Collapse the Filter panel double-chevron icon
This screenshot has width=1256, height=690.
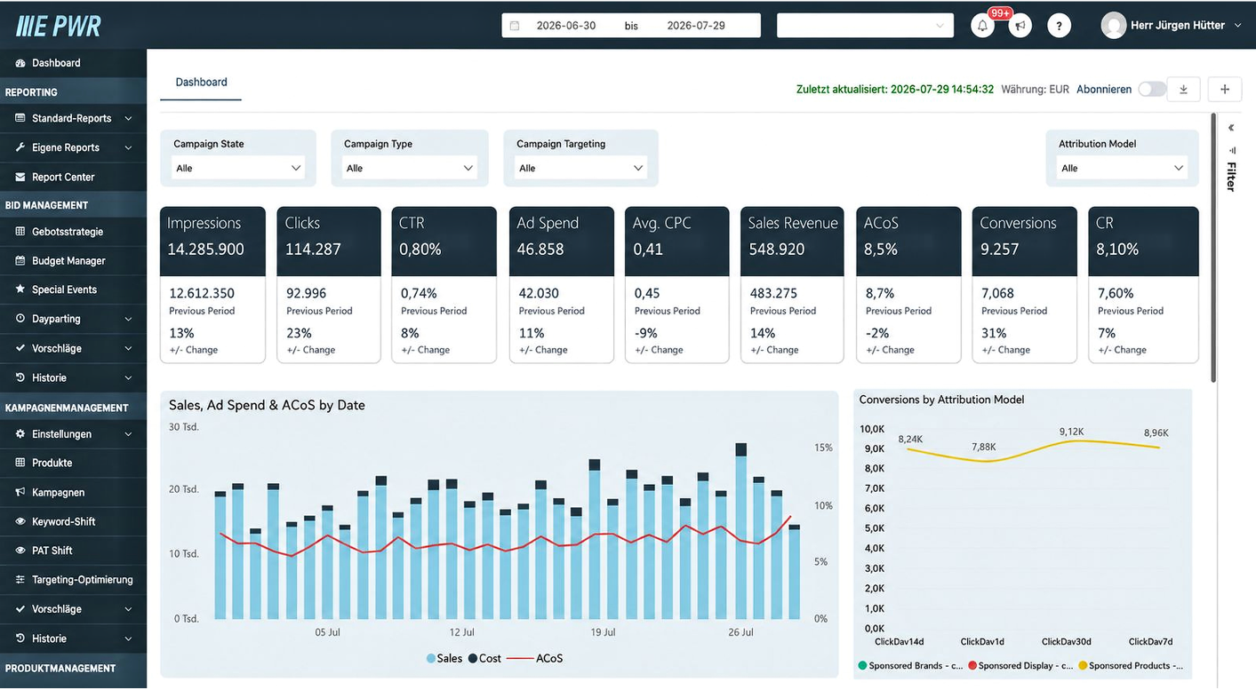pyautogui.click(x=1231, y=128)
